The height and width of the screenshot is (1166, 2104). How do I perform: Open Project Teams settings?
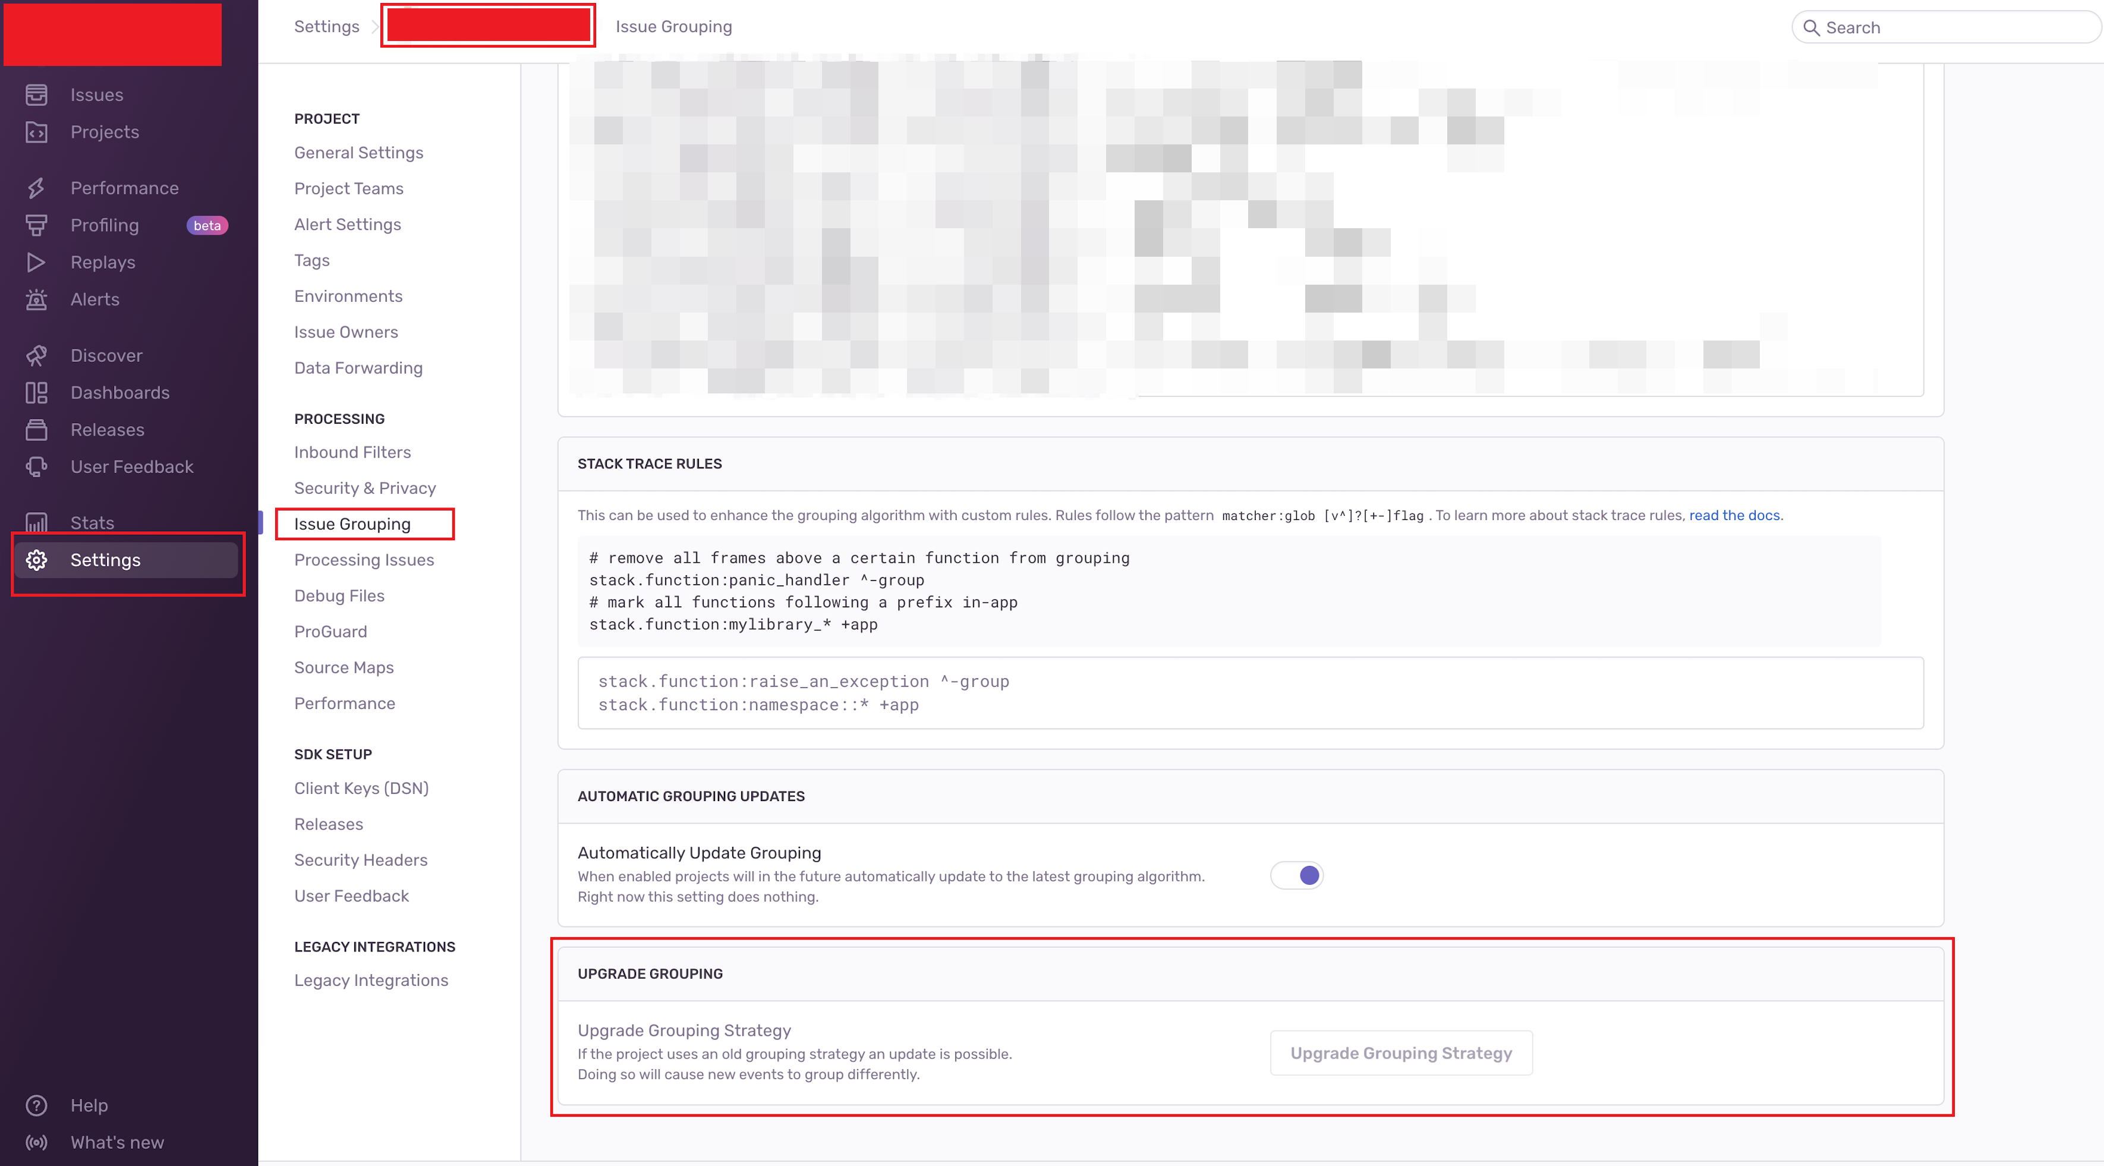[x=349, y=188]
